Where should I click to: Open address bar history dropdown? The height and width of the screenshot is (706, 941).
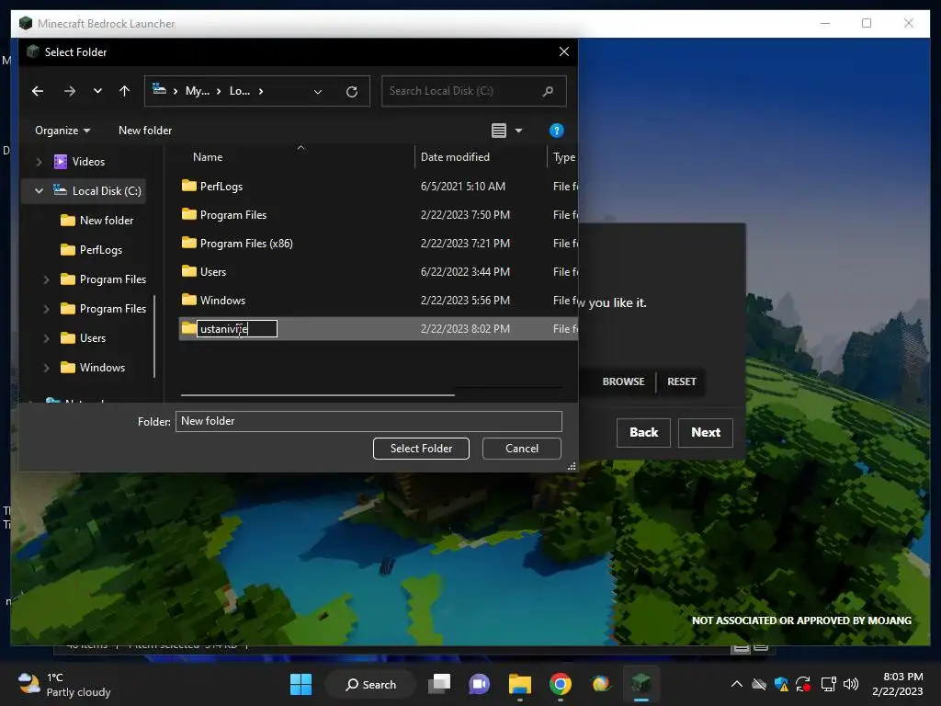[x=318, y=91]
